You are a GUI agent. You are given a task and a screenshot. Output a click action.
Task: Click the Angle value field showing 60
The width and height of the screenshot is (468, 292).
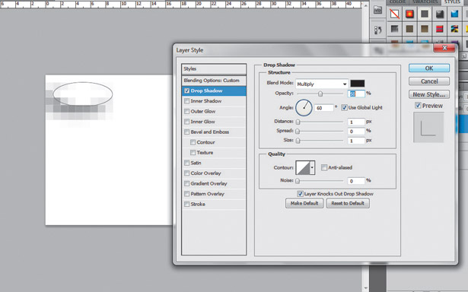(324, 108)
